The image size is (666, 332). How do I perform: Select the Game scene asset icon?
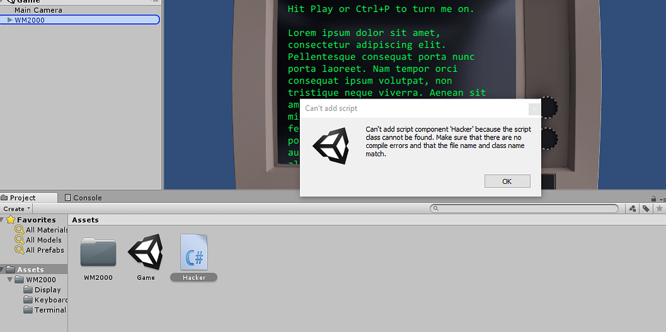pos(145,252)
